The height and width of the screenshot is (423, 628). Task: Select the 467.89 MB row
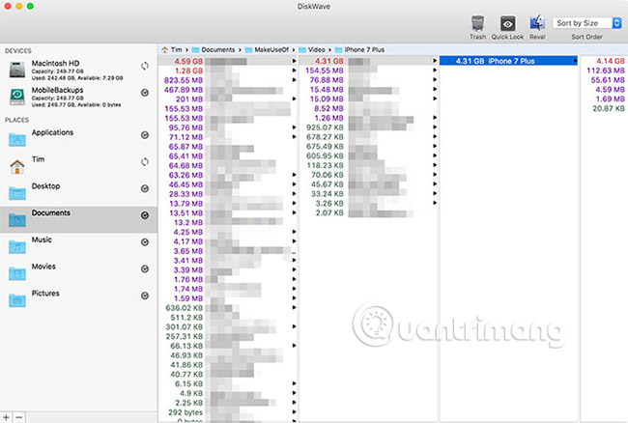227,90
